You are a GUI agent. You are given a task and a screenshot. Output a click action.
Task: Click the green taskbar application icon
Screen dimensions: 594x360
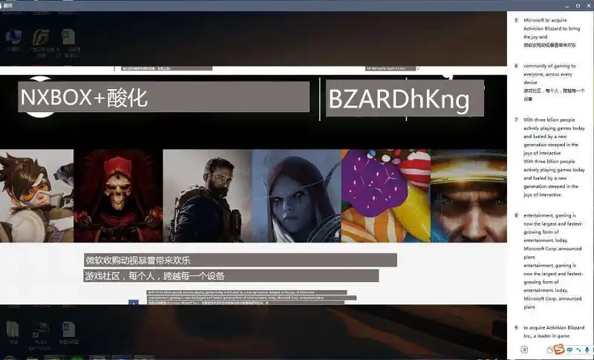(78, 357)
